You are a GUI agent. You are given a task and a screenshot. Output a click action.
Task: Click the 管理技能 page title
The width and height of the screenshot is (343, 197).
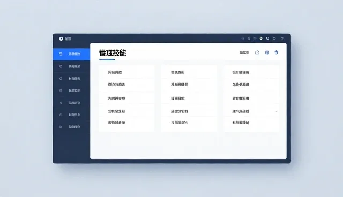click(x=113, y=53)
